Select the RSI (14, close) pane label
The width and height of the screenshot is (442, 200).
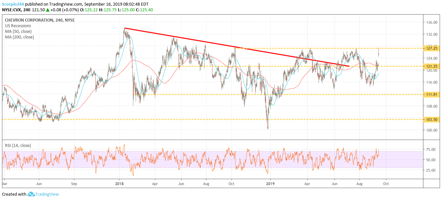click(18, 145)
